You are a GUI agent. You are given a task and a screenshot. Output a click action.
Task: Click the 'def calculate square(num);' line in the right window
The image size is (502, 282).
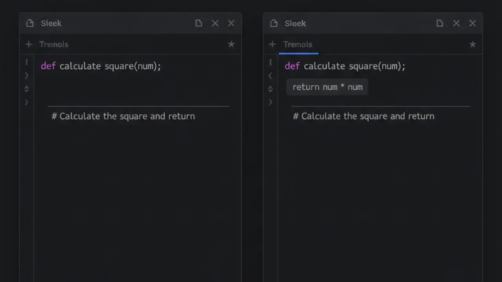345,66
